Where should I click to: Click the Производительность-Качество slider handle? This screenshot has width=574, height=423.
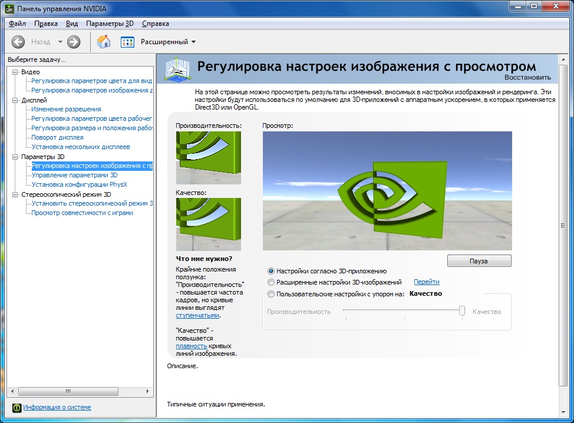[x=462, y=311]
